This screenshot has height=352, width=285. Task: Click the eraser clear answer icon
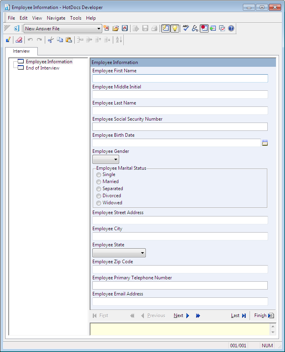18,40
